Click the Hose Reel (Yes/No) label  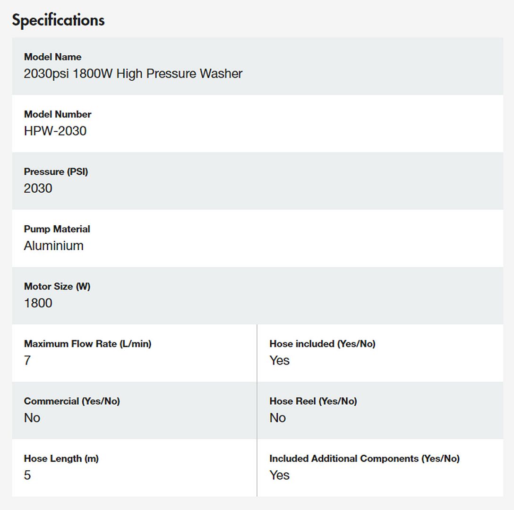313,401
